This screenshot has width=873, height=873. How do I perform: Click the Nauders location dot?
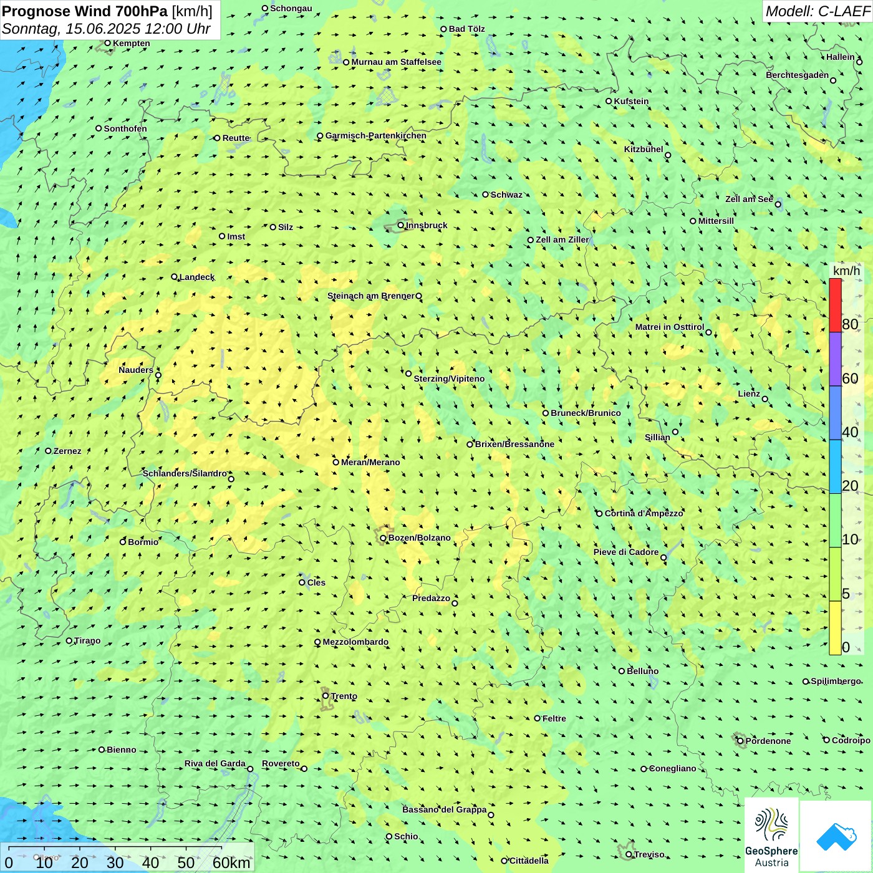point(158,375)
